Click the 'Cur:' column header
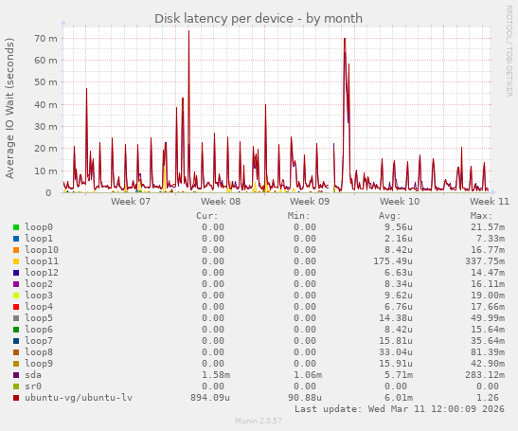 point(207,216)
